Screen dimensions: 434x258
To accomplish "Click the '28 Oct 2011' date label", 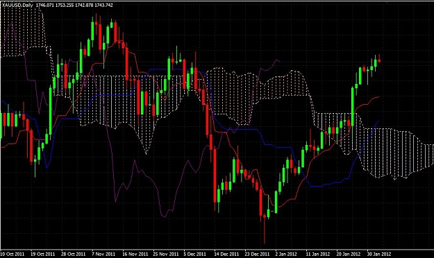I will click(x=73, y=254).
